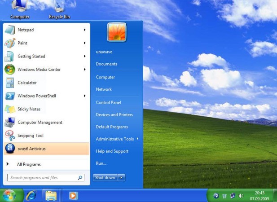This screenshot has height=202, width=277.
Task: Expand Getting Started submenu arrow
Action: [85, 56]
